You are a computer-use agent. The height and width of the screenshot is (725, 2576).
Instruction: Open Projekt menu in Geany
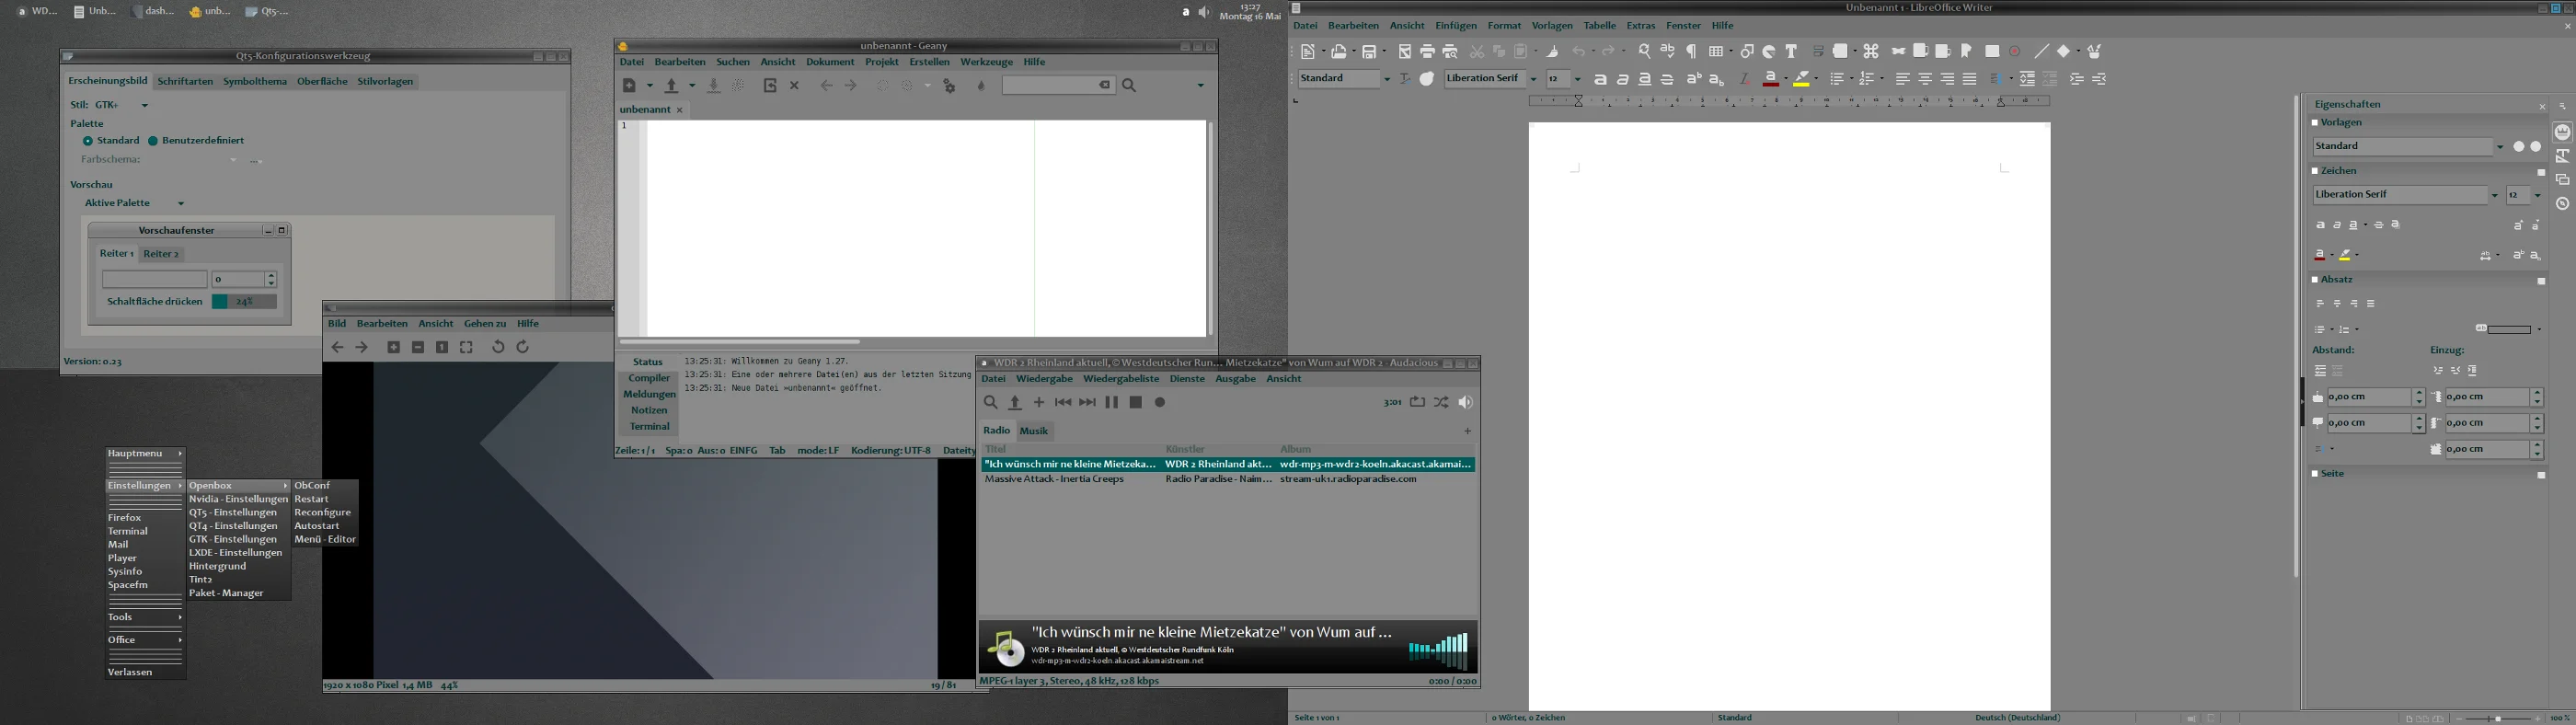pyautogui.click(x=881, y=62)
